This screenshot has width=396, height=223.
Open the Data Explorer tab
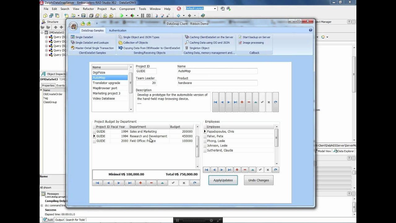tap(344, 151)
